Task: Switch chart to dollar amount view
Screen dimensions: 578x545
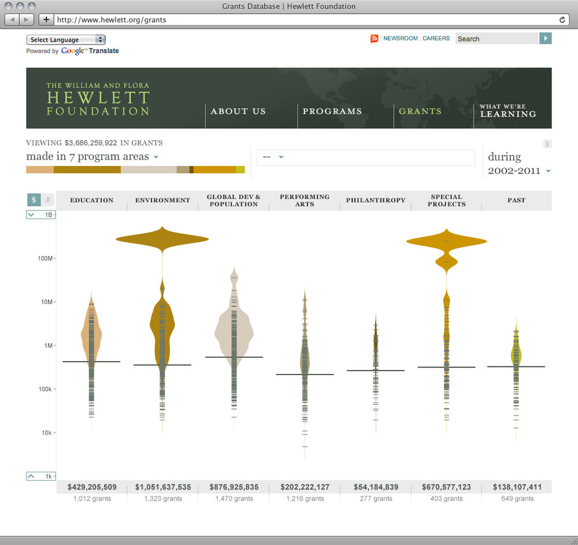Action: pyautogui.click(x=34, y=200)
